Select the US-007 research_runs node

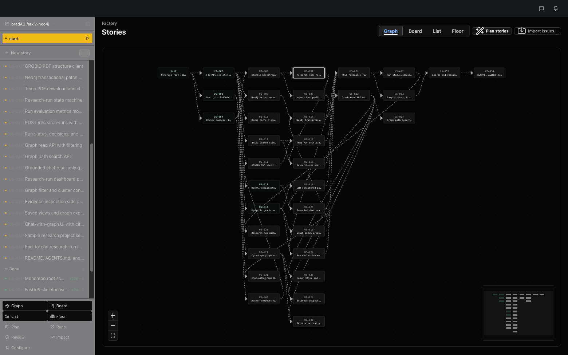click(x=309, y=73)
